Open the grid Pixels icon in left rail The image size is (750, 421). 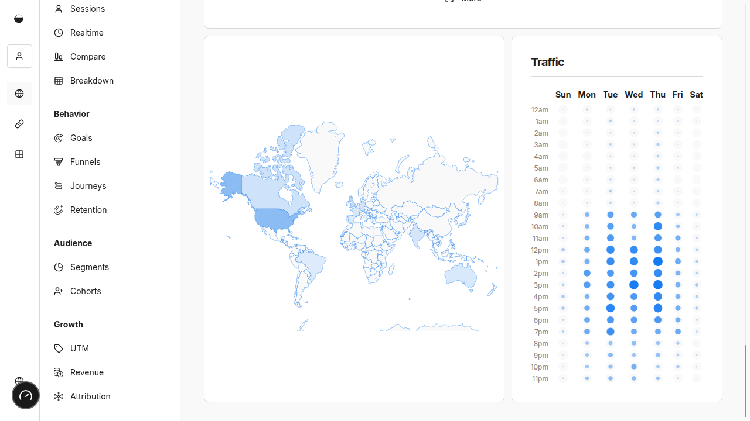pos(19,154)
